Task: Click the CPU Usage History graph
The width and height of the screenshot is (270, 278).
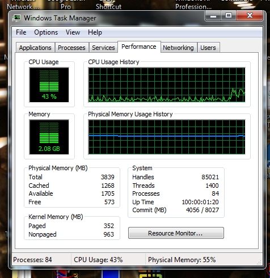Action: 167,85
